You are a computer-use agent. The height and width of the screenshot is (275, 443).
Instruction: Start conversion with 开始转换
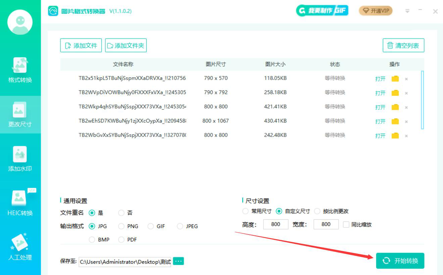(x=400, y=261)
